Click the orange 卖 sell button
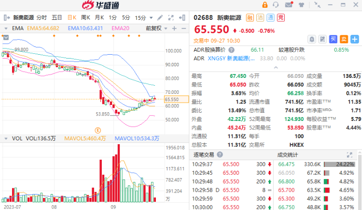The height and width of the screenshot is (210, 362). coord(344,39)
